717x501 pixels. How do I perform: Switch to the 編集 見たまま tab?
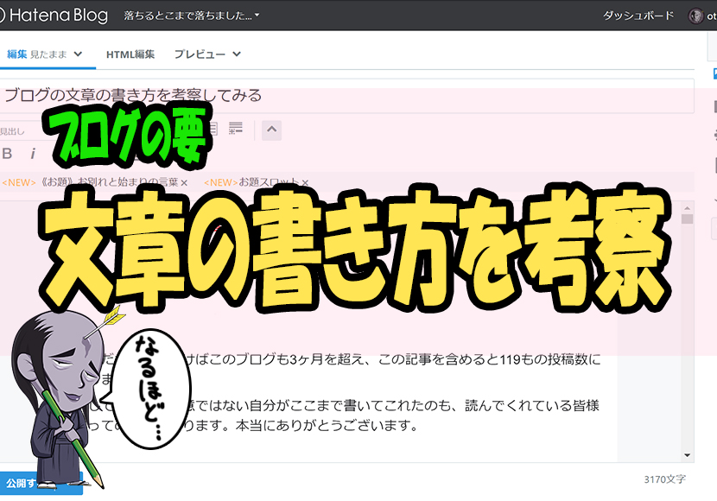click(x=36, y=54)
